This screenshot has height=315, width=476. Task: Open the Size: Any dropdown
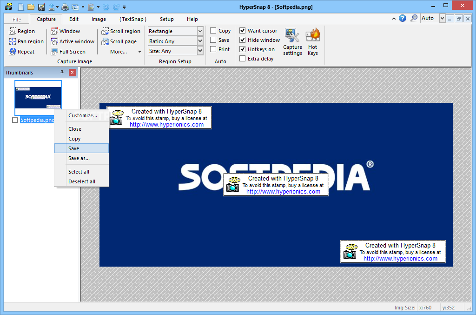point(200,51)
